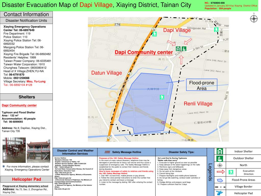Click 'Mandarin Chinese: 166' hotline line

tap(63, 160)
